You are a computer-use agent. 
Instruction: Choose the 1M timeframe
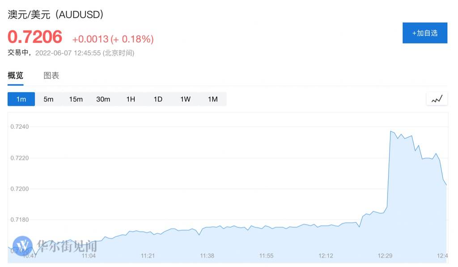pos(212,99)
